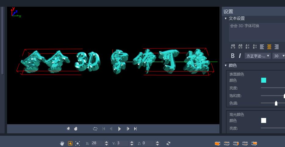Open the white 高光颜色 color swatch

pyautogui.click(x=264, y=120)
